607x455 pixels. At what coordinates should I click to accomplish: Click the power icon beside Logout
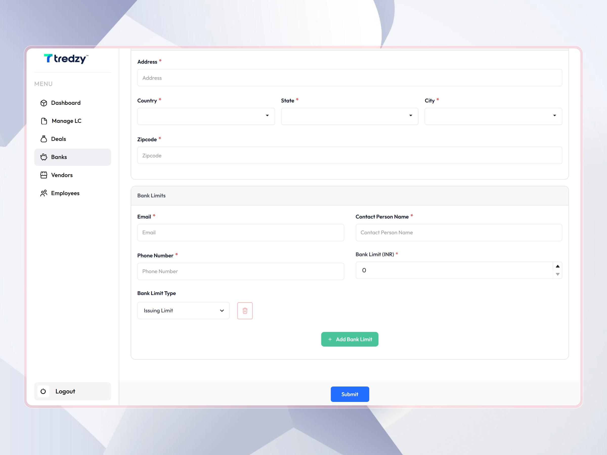tap(43, 391)
